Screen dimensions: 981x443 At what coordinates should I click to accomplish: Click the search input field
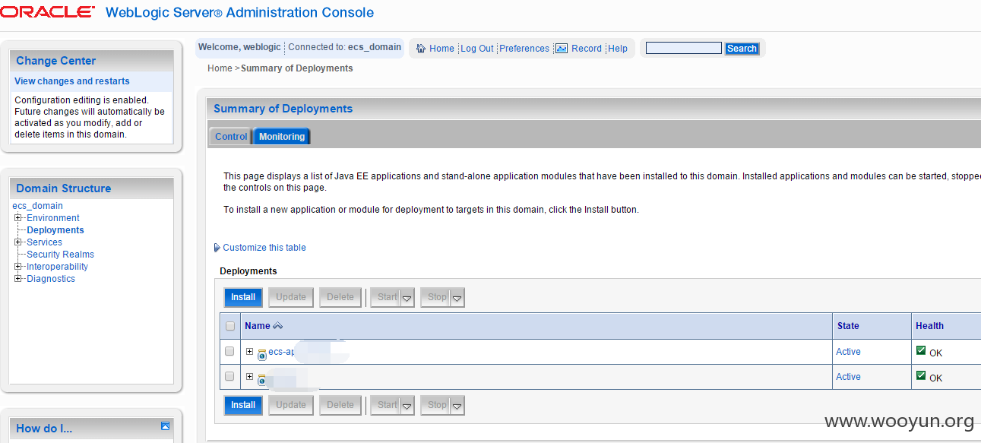click(684, 48)
